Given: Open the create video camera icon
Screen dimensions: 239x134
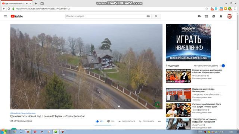Looking at the screenshot, I should pos(199,16).
